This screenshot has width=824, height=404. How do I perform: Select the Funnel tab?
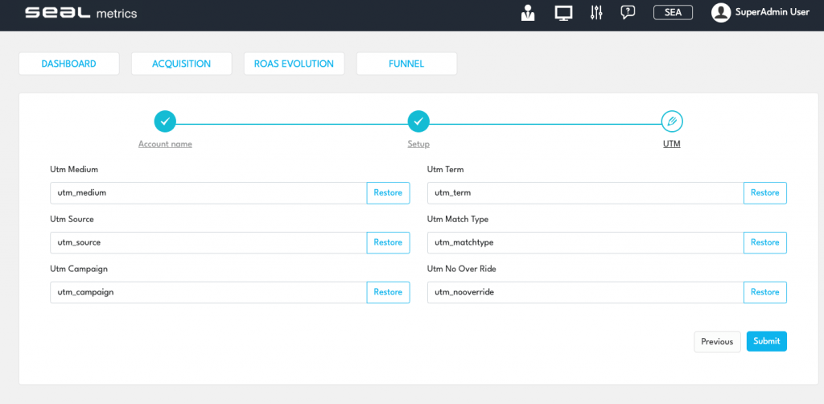(406, 64)
